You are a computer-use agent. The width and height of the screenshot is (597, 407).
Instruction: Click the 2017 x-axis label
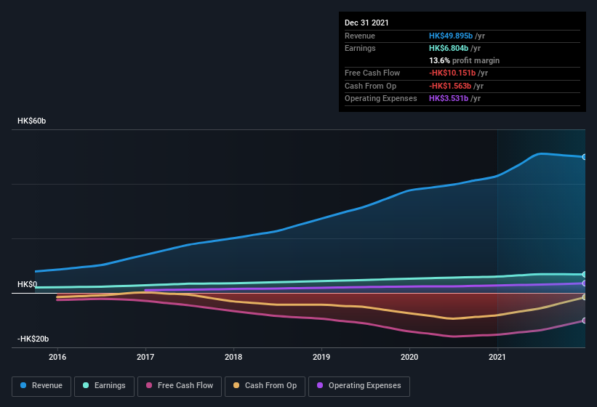point(145,357)
